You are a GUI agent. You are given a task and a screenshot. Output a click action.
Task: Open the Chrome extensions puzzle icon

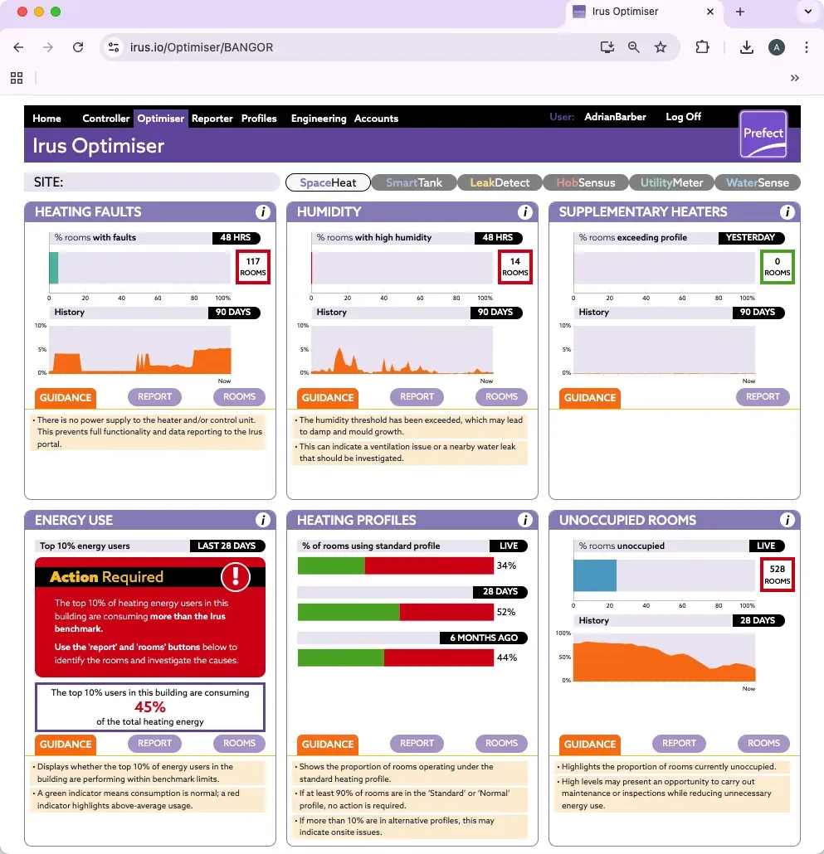point(702,47)
